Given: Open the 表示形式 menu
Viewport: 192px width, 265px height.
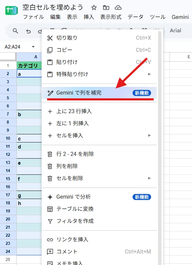Looking at the screenshot, I should click(x=111, y=17).
